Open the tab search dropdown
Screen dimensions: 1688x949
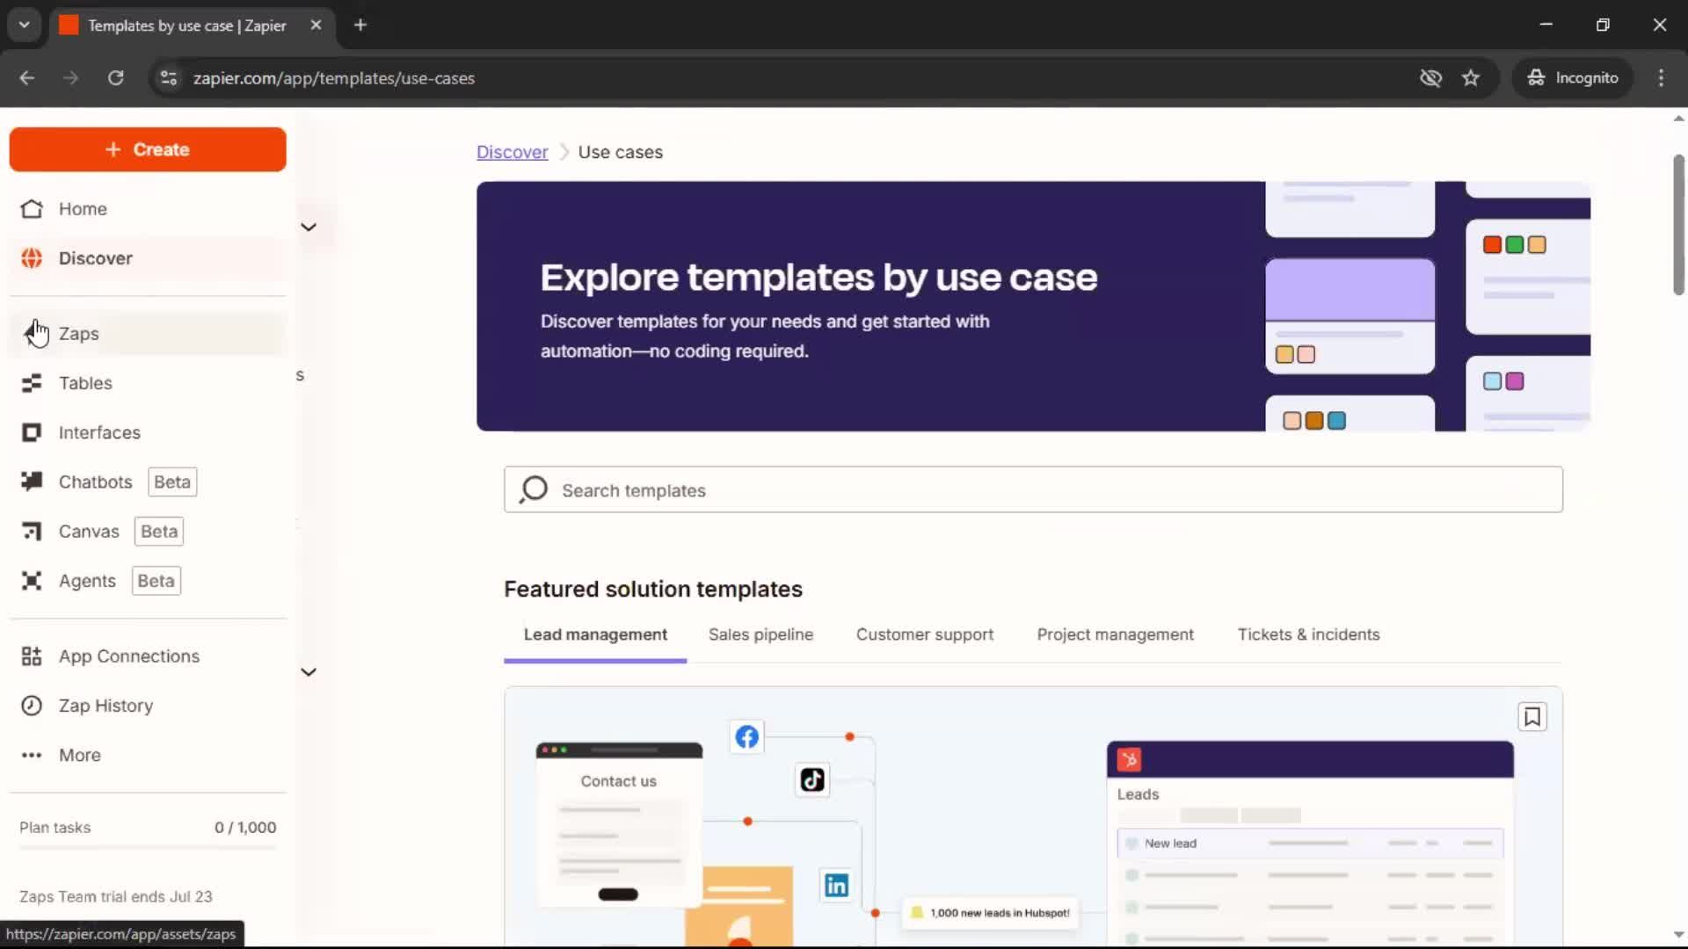[x=25, y=25]
